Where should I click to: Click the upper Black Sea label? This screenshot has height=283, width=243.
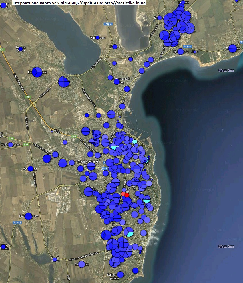pyautogui.click(x=226, y=70)
